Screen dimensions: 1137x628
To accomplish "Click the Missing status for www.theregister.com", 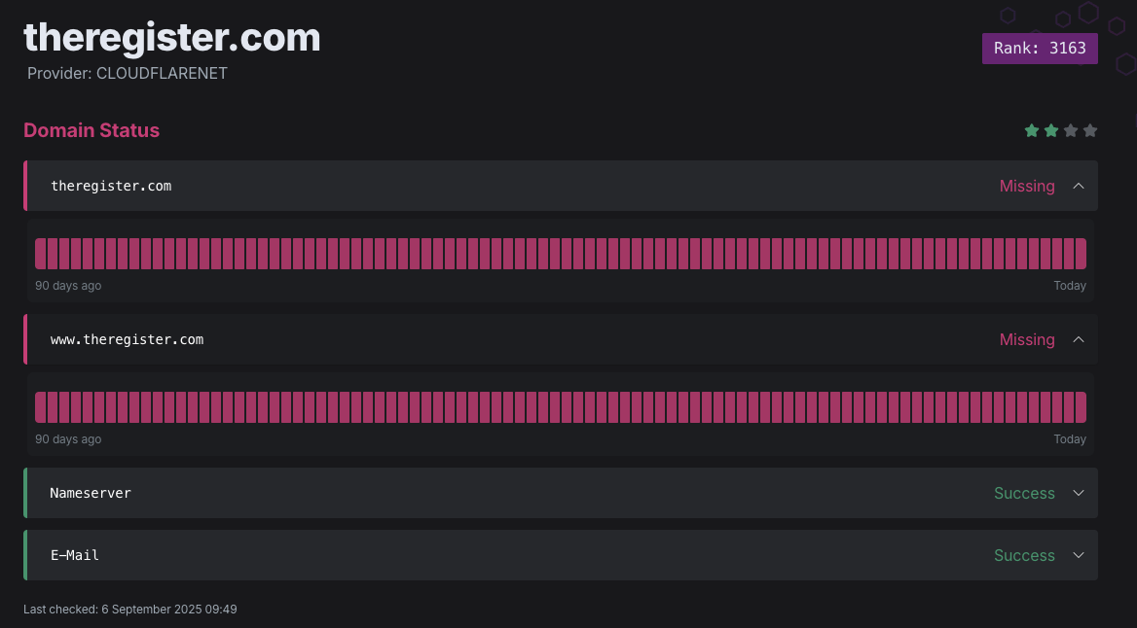I will (x=1027, y=339).
